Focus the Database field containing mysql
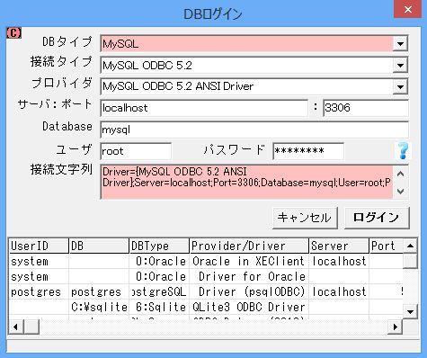This screenshot has width=427, height=358. click(x=254, y=130)
